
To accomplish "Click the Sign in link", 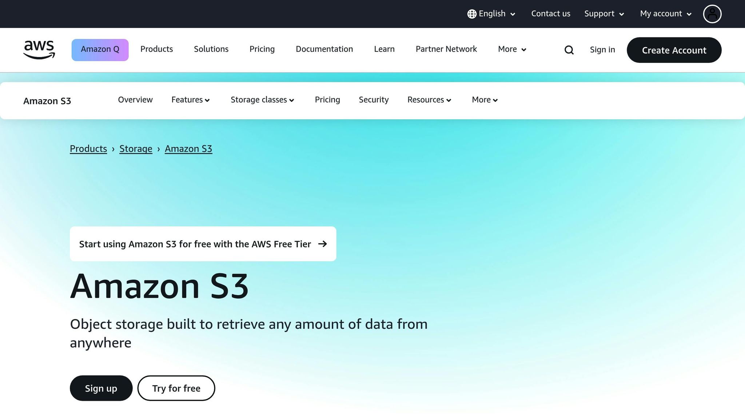I will pyautogui.click(x=602, y=50).
